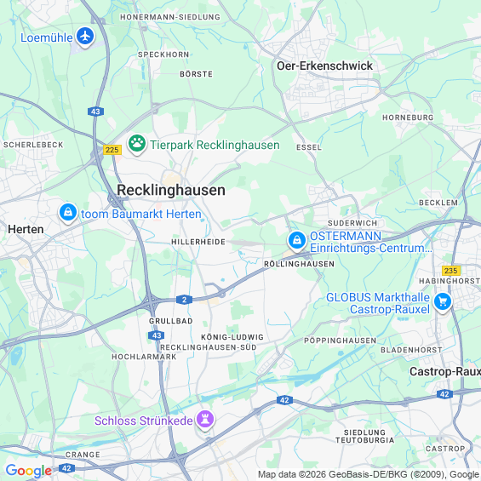This screenshot has width=481, height=481.
Task: Click the Herten town label
Action: [x=26, y=229]
